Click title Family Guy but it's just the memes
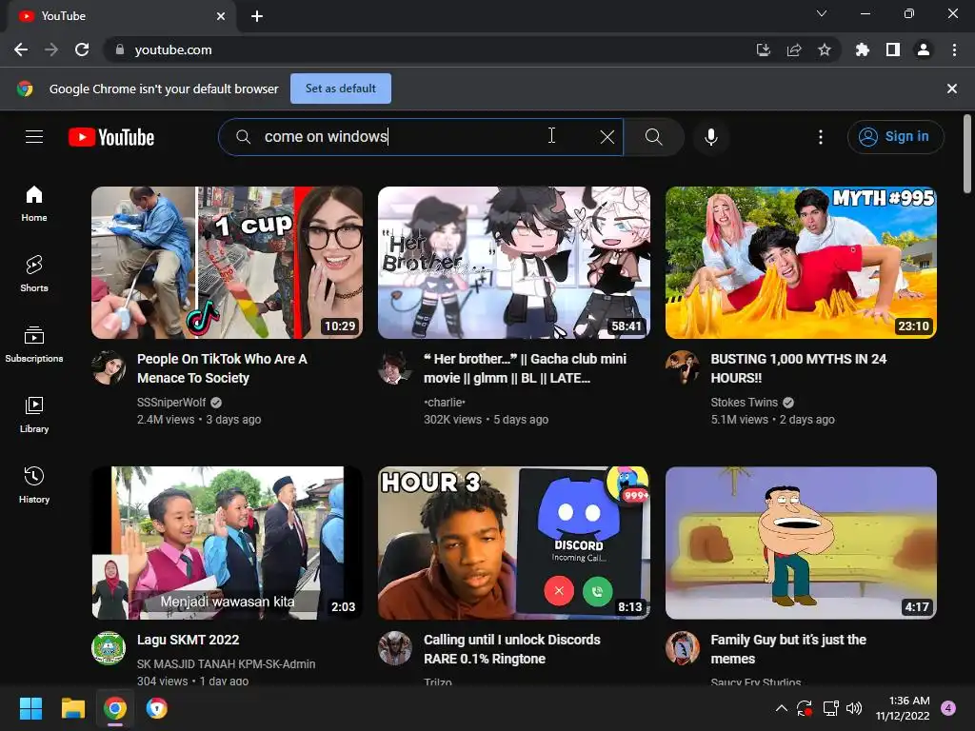The image size is (975, 731). [x=787, y=649]
